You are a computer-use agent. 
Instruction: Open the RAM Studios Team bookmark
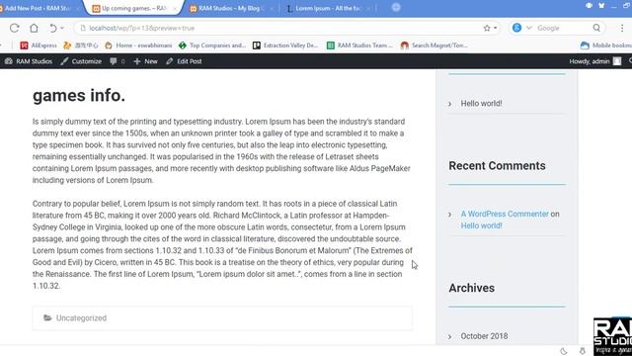pyautogui.click(x=359, y=45)
